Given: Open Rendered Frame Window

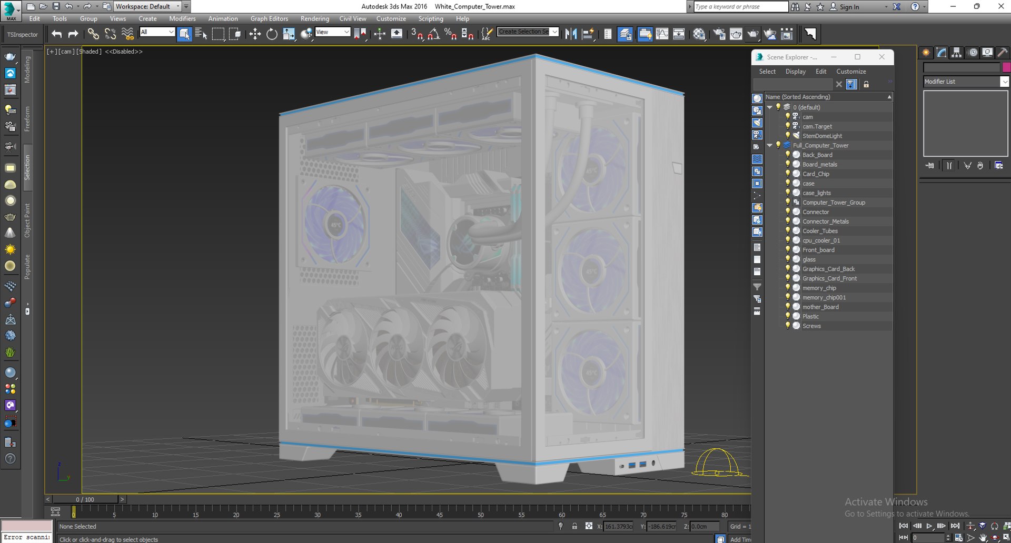Looking at the screenshot, I should [x=736, y=34].
